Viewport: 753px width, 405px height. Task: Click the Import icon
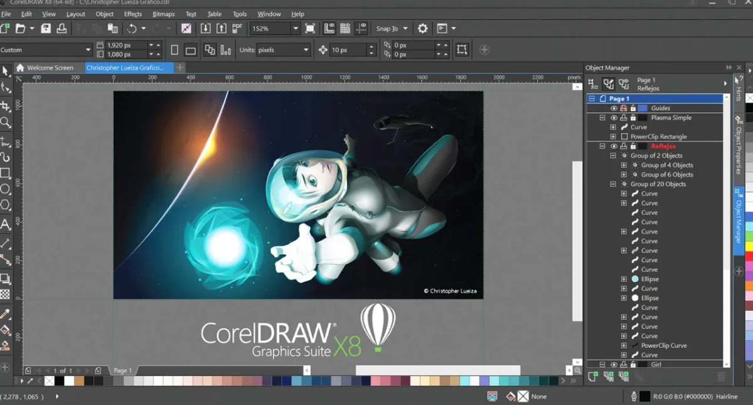click(x=205, y=28)
